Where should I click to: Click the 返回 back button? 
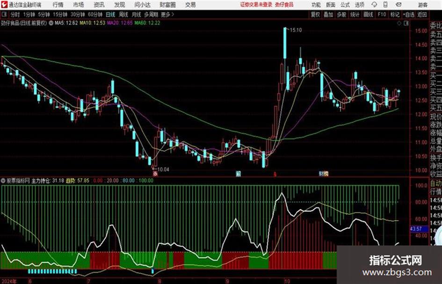pos(422,14)
